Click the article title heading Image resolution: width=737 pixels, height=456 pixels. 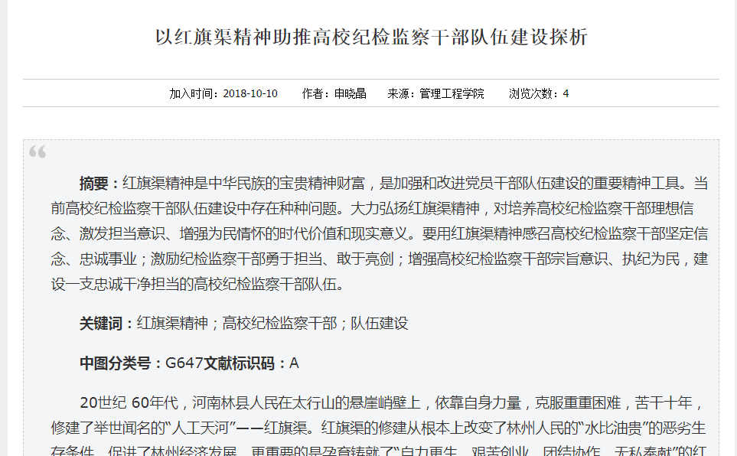[371, 37]
